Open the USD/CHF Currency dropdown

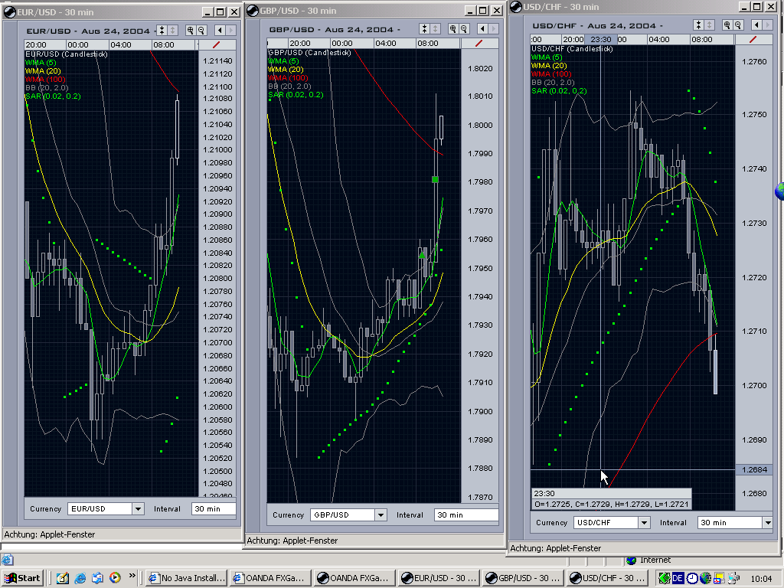pyautogui.click(x=644, y=522)
